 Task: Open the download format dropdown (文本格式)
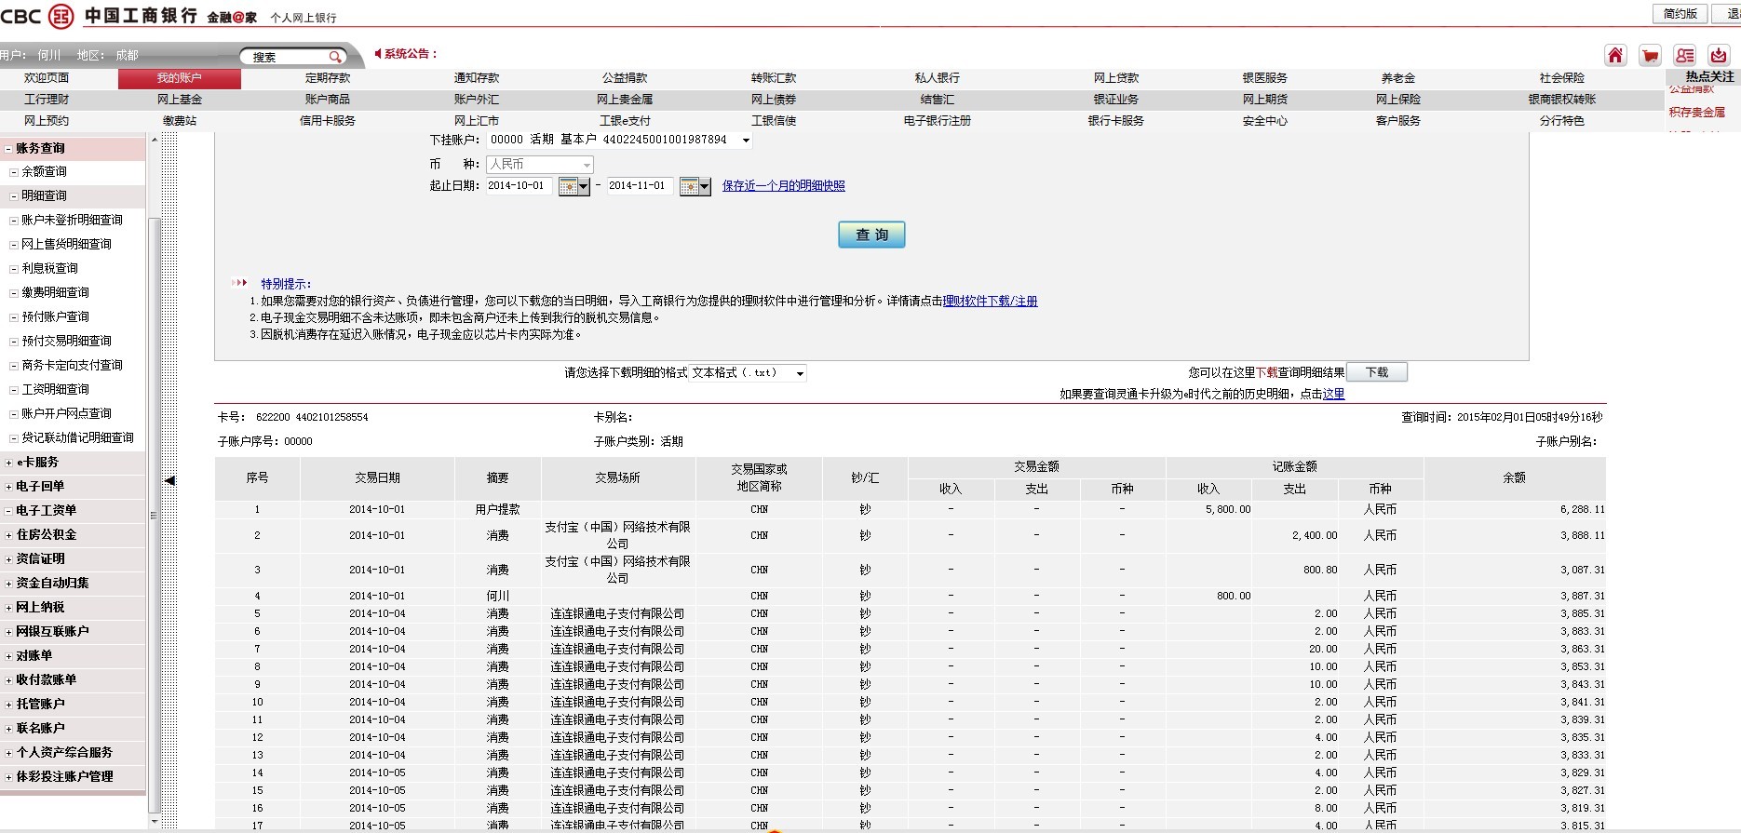[x=799, y=373]
